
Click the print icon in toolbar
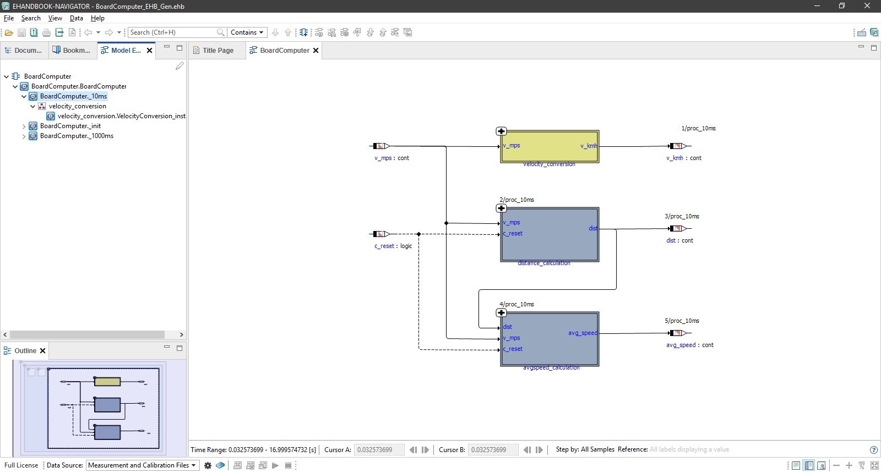pyautogui.click(x=46, y=32)
